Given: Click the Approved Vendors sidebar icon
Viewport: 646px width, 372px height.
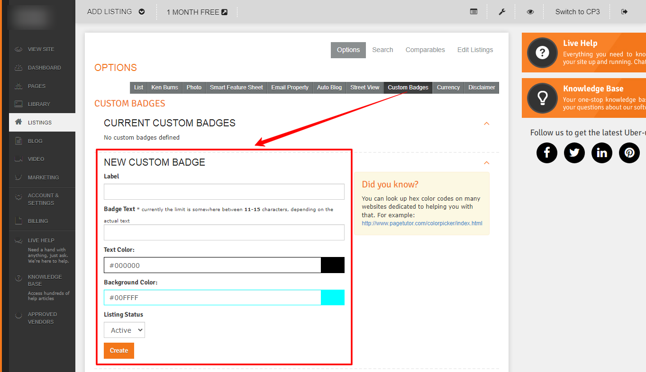Looking at the screenshot, I should point(18,315).
